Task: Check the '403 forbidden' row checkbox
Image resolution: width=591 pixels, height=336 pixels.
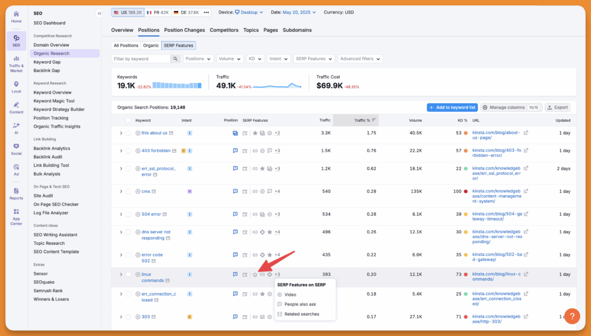Action: pos(128,151)
